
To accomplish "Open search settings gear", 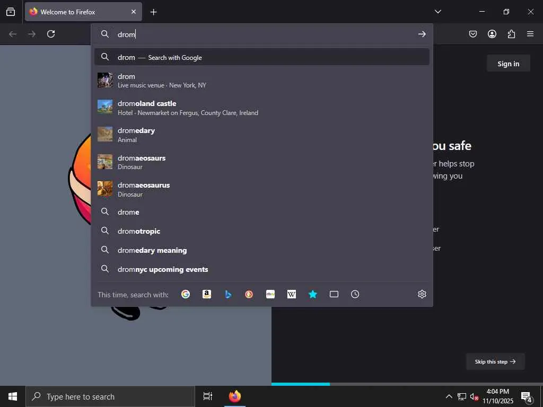I will [x=422, y=294].
